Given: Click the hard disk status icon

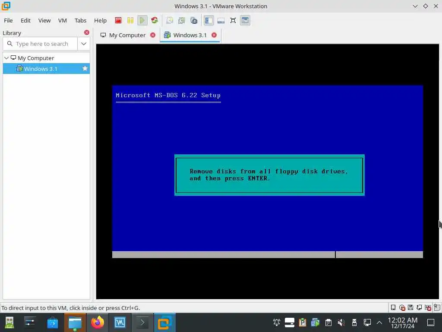Looking at the screenshot, I should (393, 307).
